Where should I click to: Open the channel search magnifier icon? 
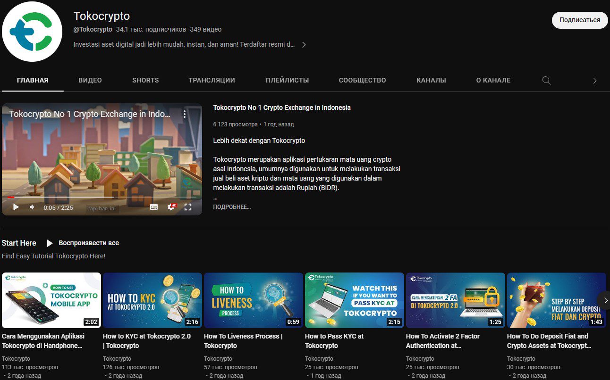tap(546, 80)
